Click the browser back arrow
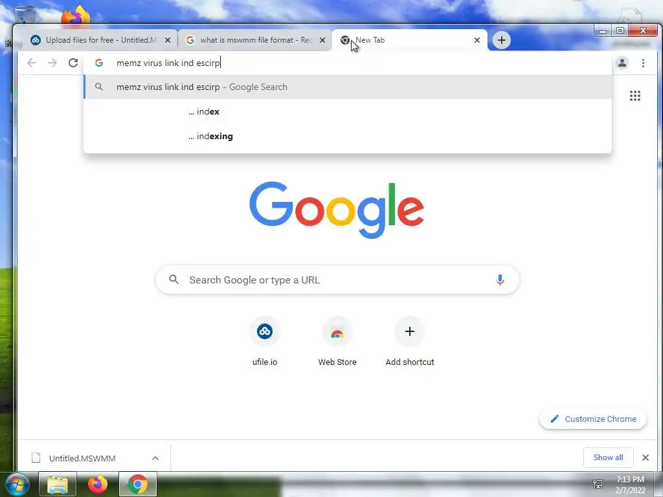This screenshot has height=497, width=663. 32,63
